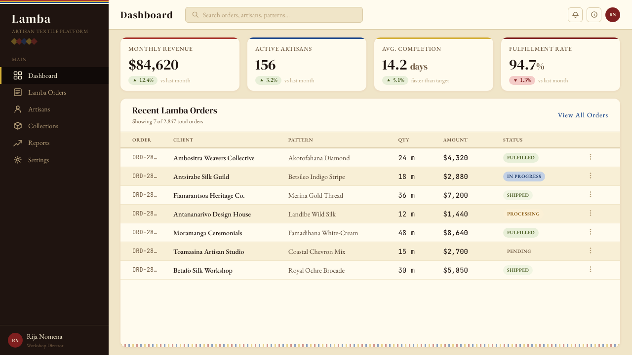Open the Artisans person icon
Screen dimensions: 632x355
(x=18, y=109)
